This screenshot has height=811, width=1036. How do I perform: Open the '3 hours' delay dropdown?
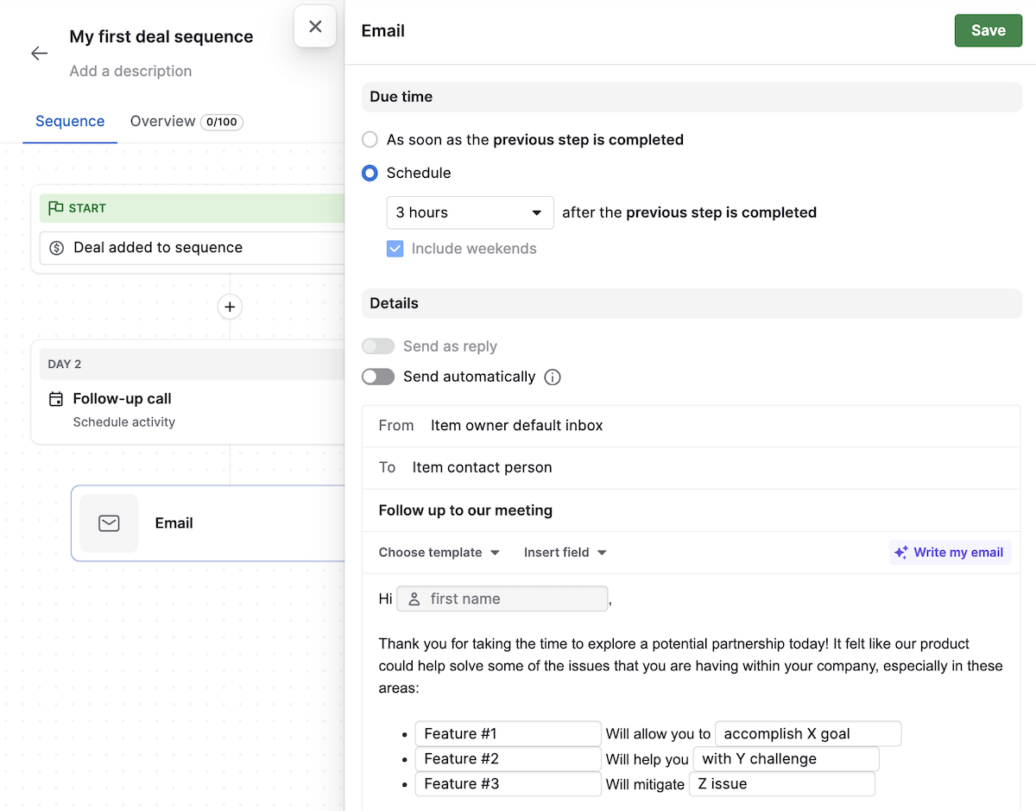tap(470, 212)
